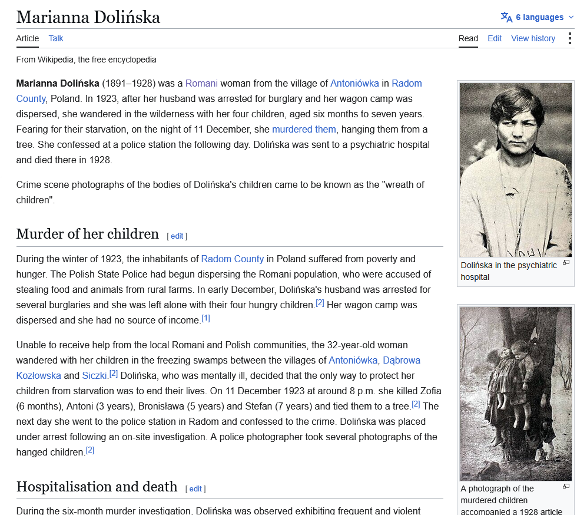577x515 pixels.
Task: Open the photograph of the tree crime scene
Action: coord(516,394)
